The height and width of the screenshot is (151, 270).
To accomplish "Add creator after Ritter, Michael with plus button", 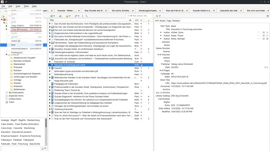I will pyautogui.click(x=267, y=39).
